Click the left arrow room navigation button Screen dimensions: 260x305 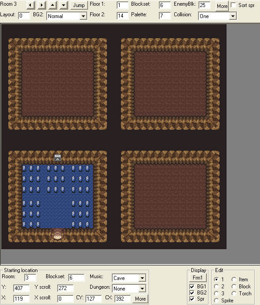click(x=30, y=5)
